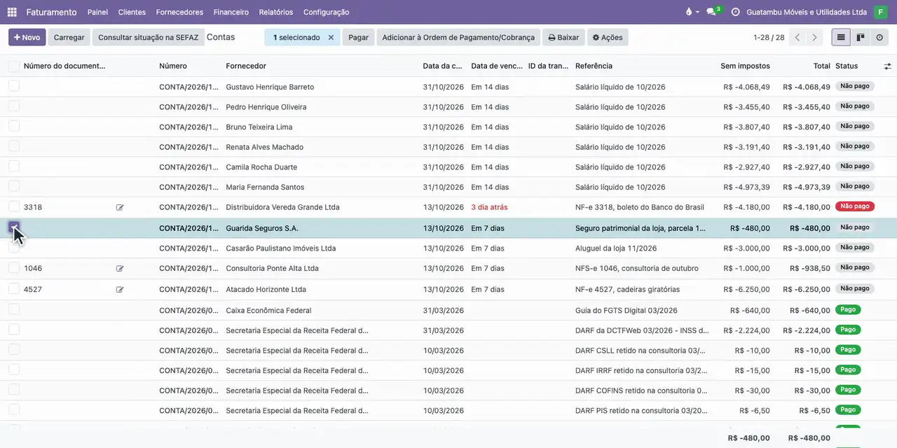The image size is (897, 448).
Task: Create a new bill with Novo
Action: coord(27,38)
